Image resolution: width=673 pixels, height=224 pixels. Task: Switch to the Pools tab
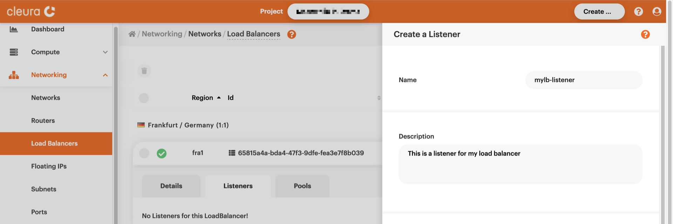point(302,186)
